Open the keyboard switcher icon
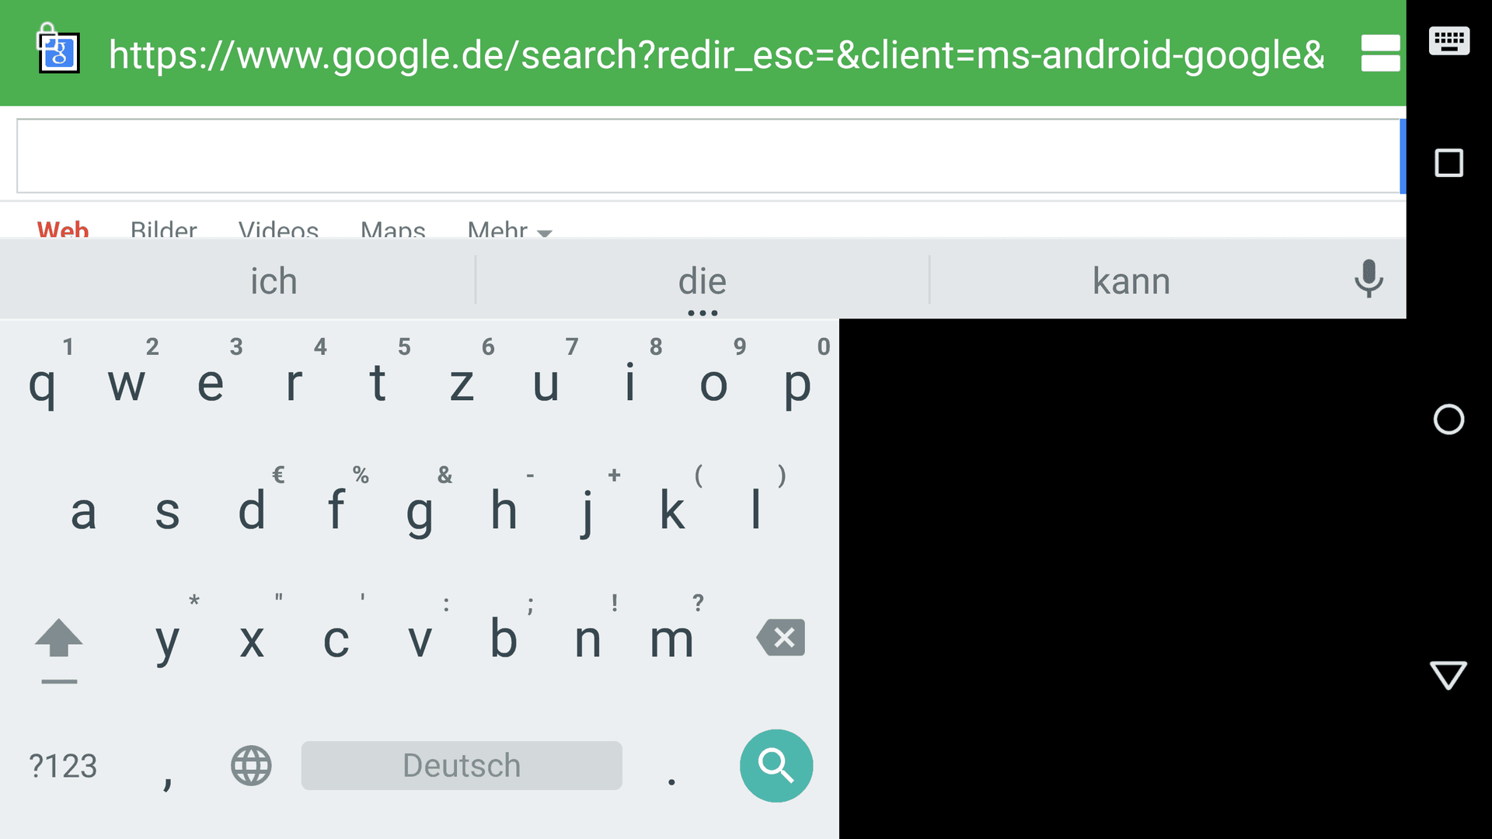Screen dimensions: 1492x839 coord(1449,40)
